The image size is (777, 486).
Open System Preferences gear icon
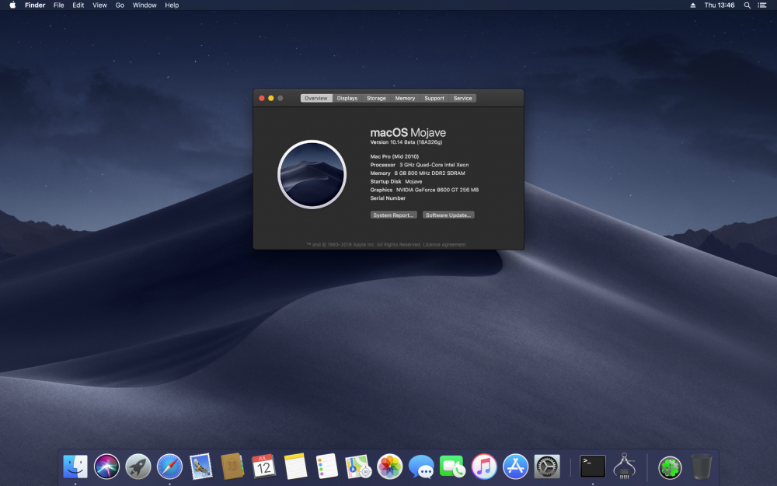[547, 467]
